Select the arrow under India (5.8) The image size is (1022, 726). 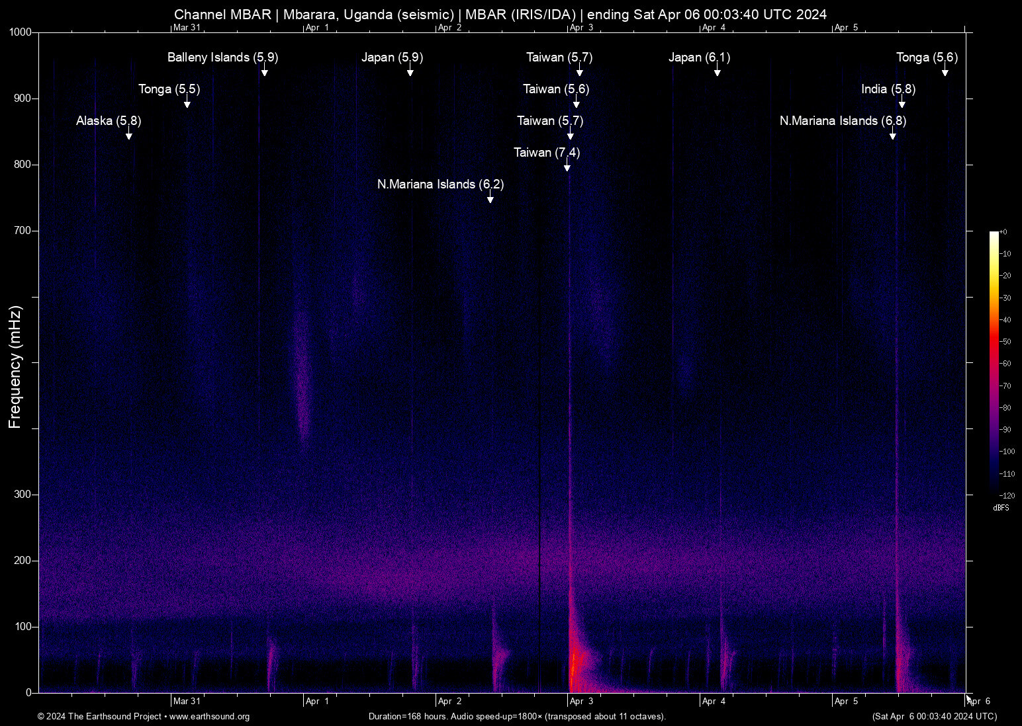coord(902,104)
